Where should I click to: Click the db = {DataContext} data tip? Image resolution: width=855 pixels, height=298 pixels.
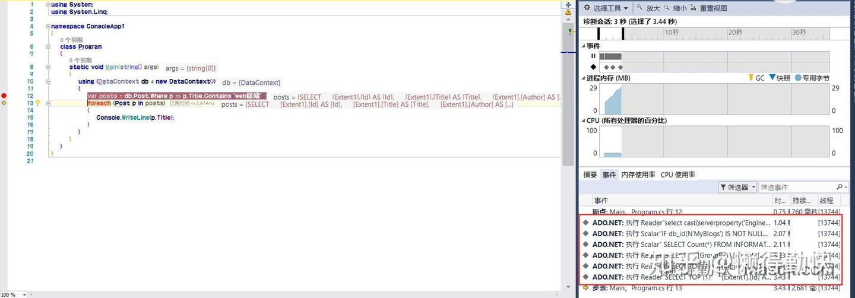pyautogui.click(x=251, y=83)
